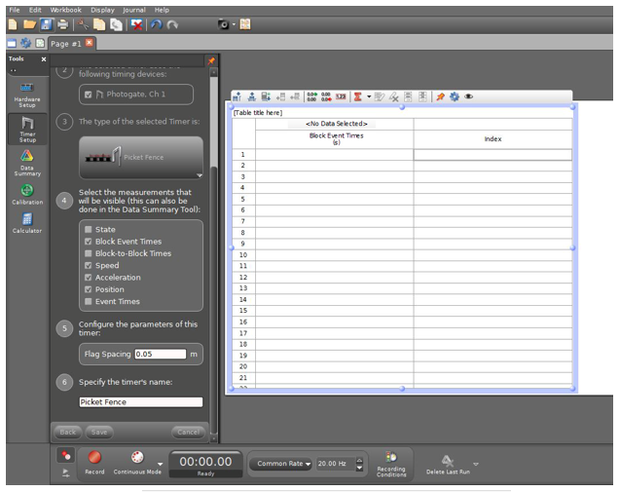Open the Common Rate dropdown
The image size is (620, 492).
pos(283,464)
